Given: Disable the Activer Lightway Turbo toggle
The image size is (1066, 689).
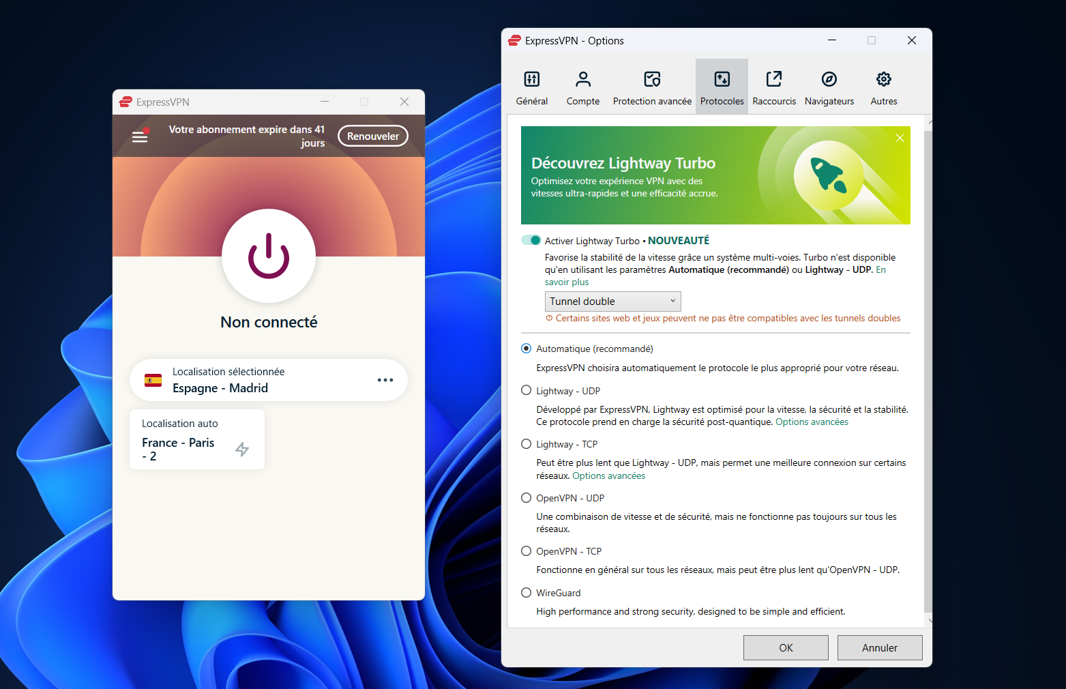Looking at the screenshot, I should tap(531, 240).
